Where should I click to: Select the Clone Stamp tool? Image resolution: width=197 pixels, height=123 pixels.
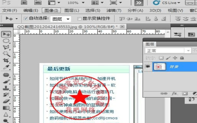pos(6,88)
